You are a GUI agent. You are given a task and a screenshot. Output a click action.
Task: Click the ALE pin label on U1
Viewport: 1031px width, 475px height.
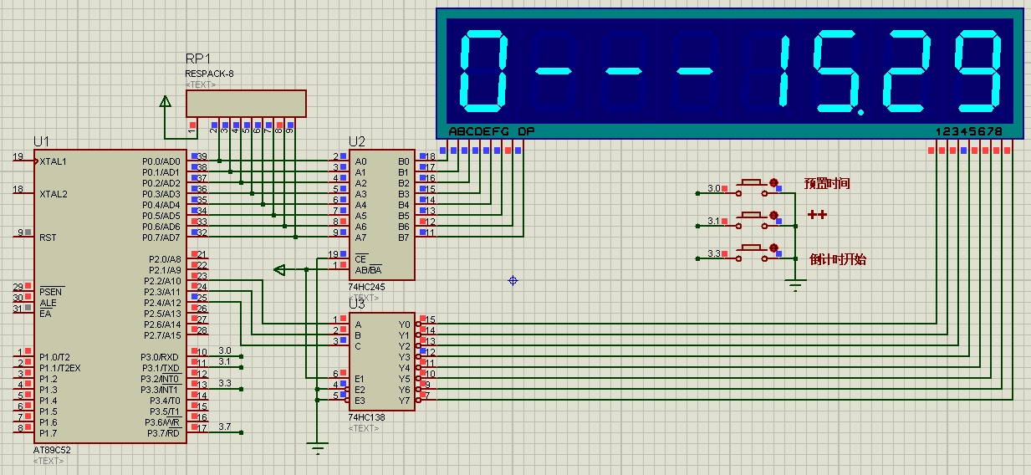pyautogui.click(x=48, y=303)
